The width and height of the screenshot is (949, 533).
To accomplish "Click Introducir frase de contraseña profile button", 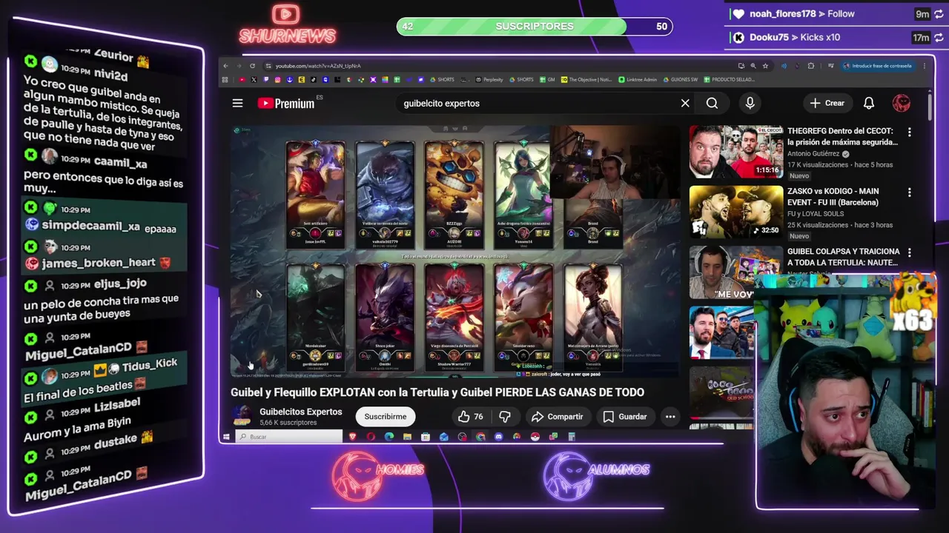I will (878, 66).
